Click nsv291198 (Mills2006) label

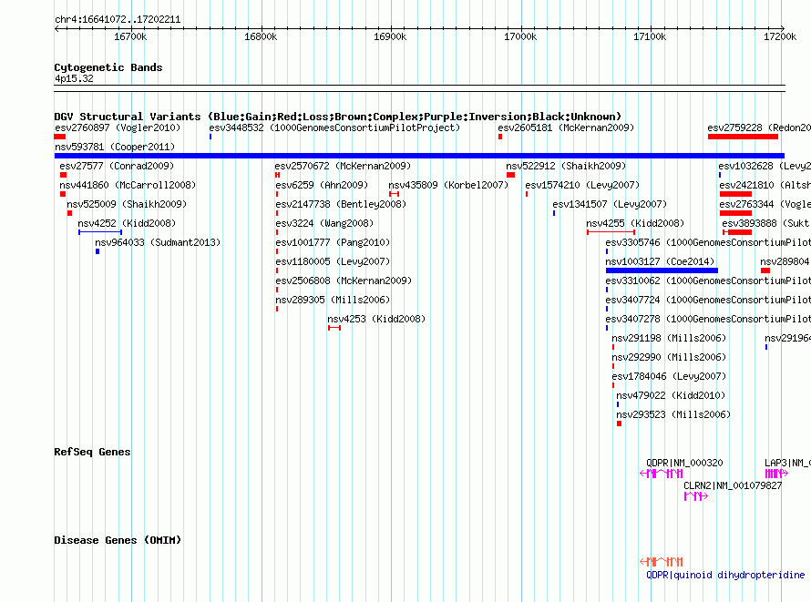669,338
